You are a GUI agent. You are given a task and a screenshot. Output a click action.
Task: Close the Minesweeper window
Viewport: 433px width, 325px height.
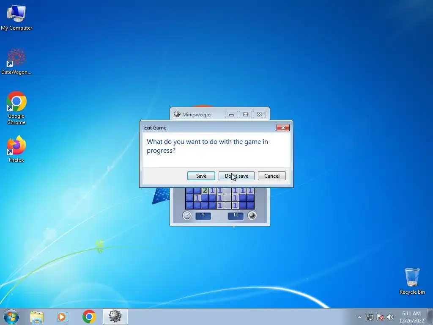[x=259, y=115]
